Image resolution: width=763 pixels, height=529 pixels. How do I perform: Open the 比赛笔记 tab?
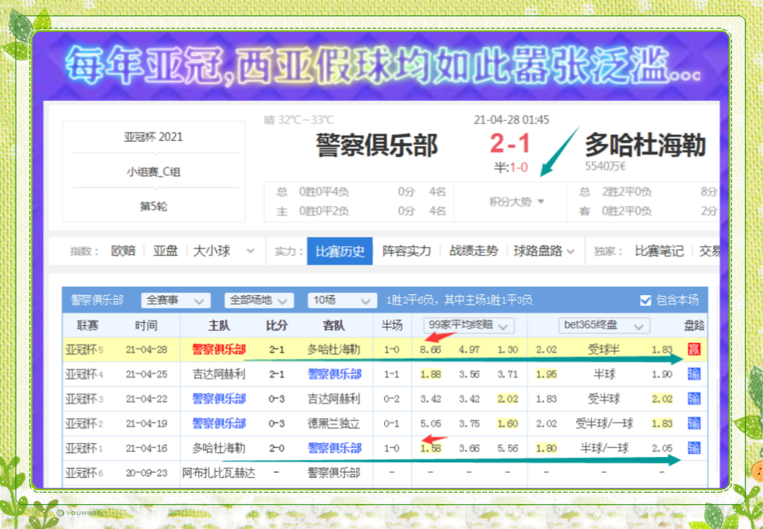pos(659,251)
